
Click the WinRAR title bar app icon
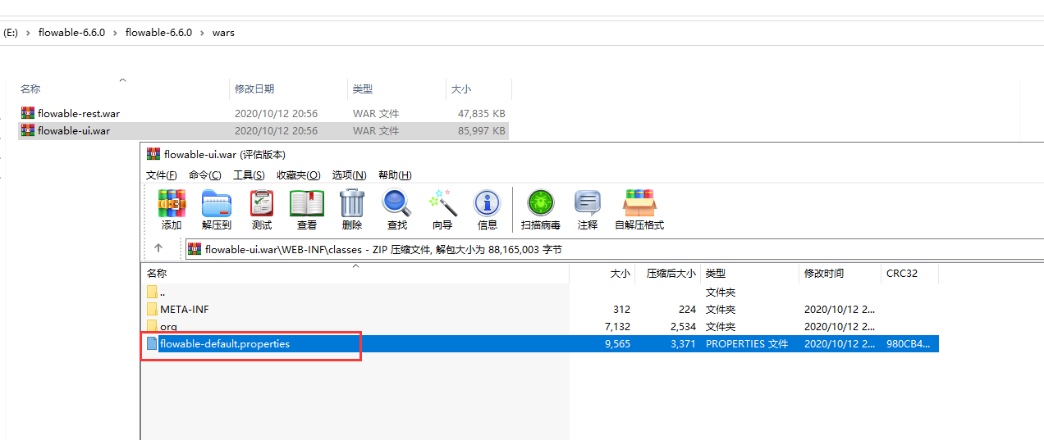point(153,153)
